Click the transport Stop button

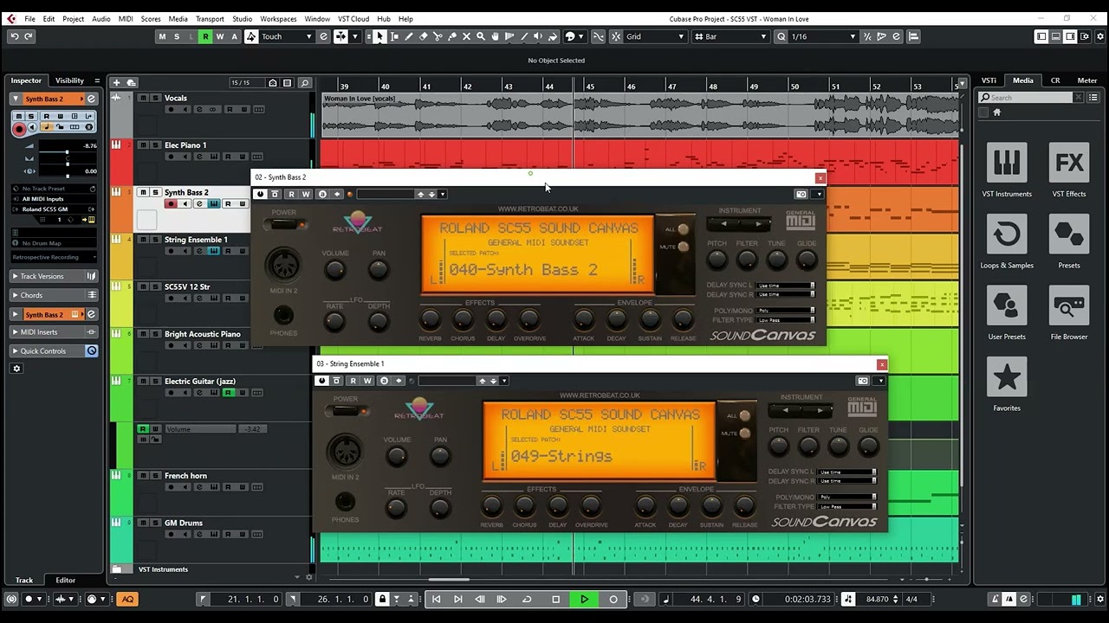pyautogui.click(x=556, y=599)
